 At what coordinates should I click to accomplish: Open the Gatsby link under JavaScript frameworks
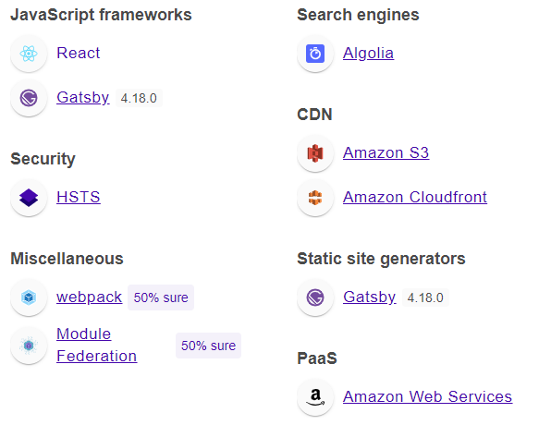pos(83,98)
